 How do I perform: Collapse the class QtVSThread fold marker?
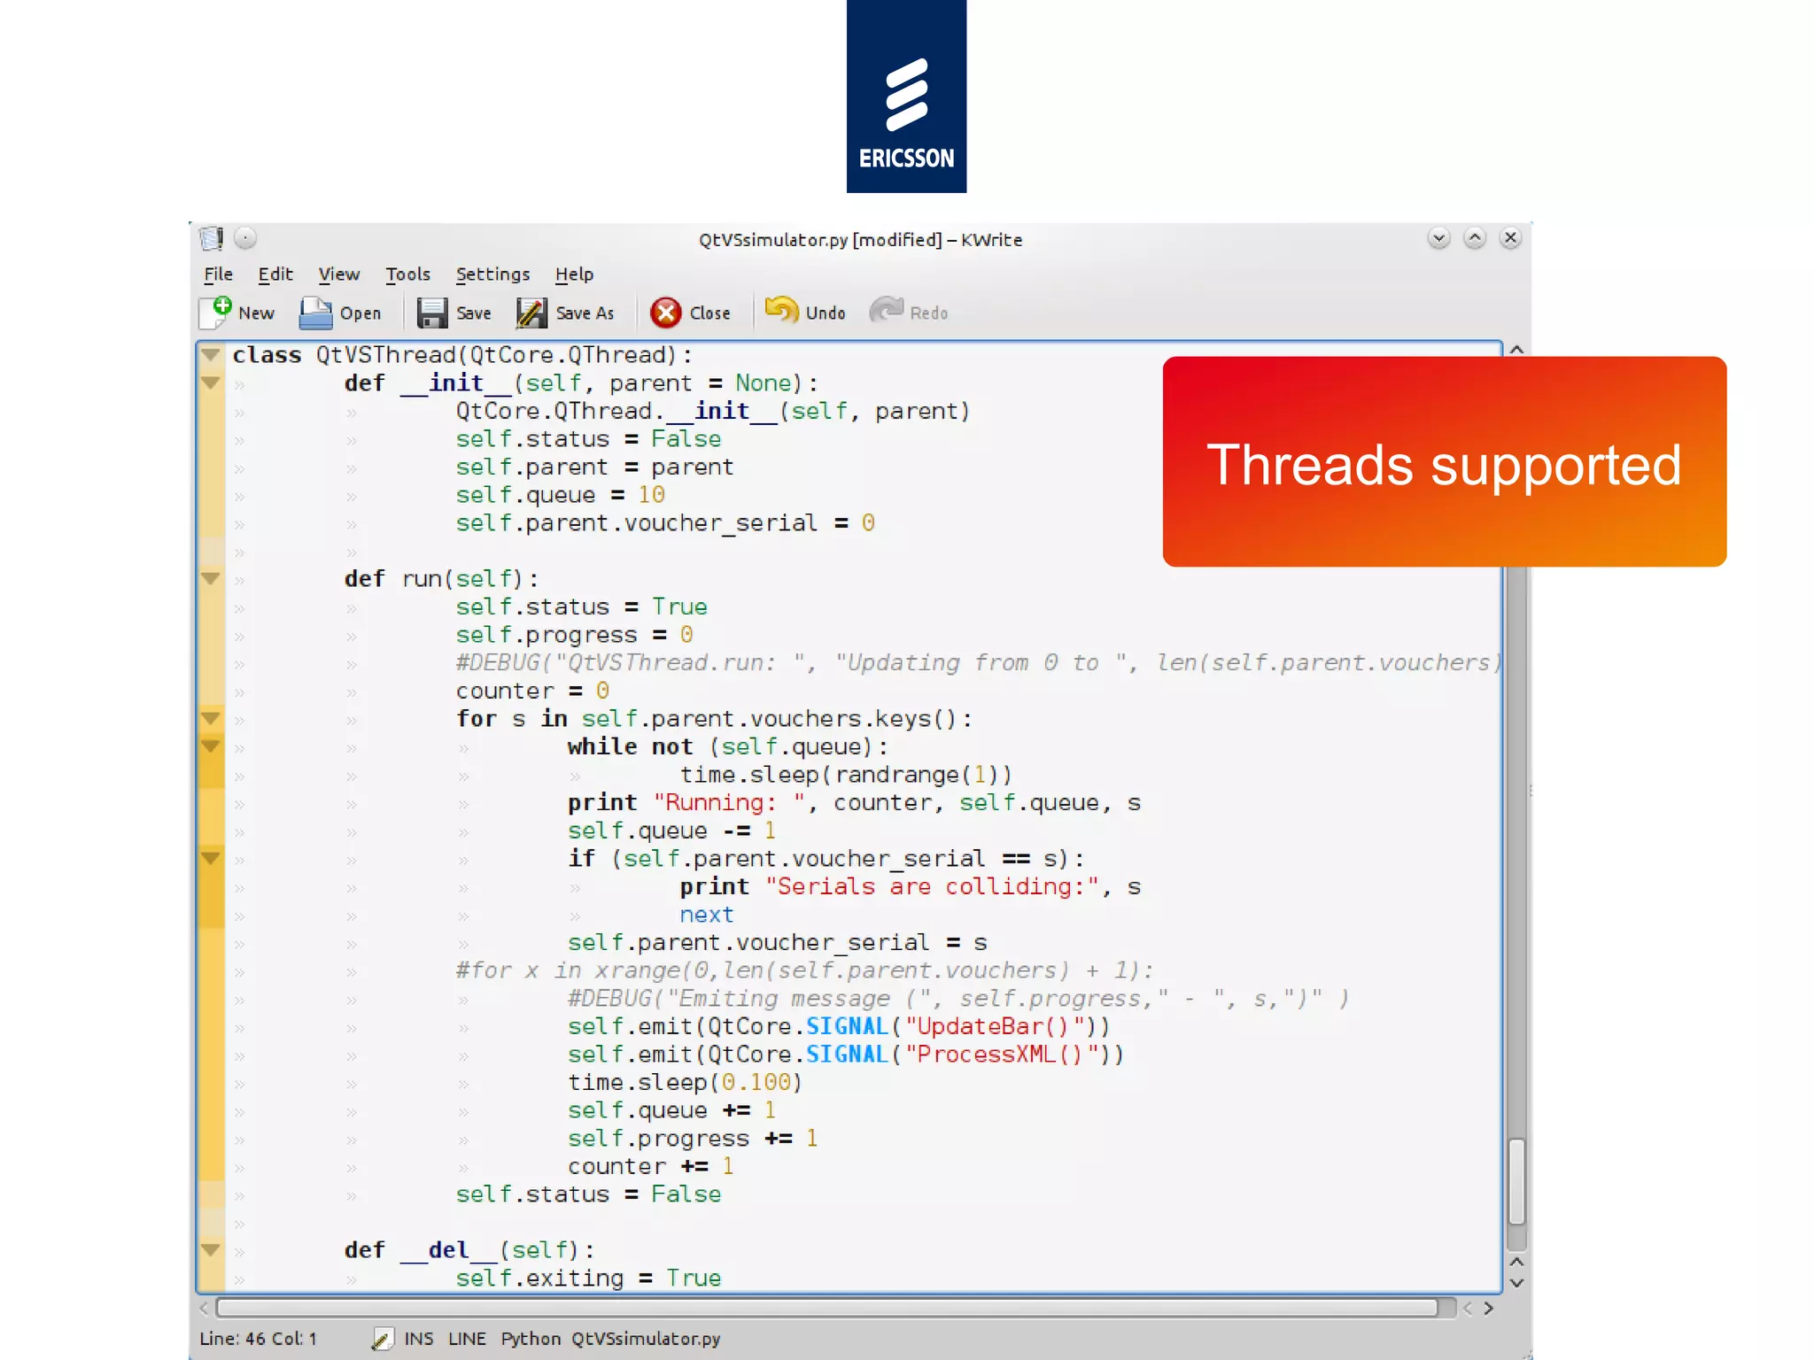pos(210,355)
